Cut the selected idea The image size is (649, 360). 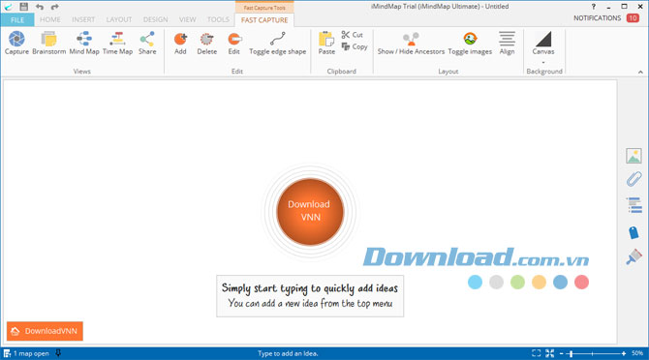[353, 35]
